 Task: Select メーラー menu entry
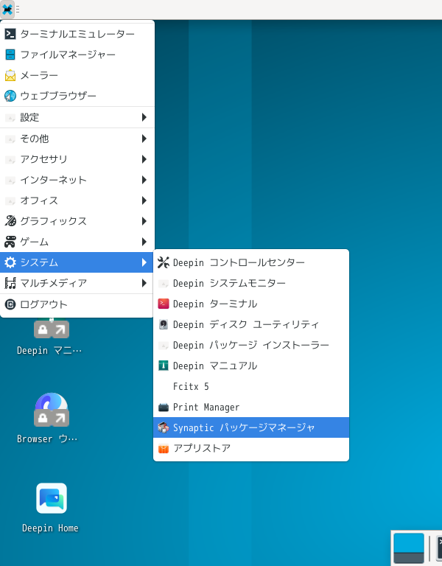click(77, 75)
